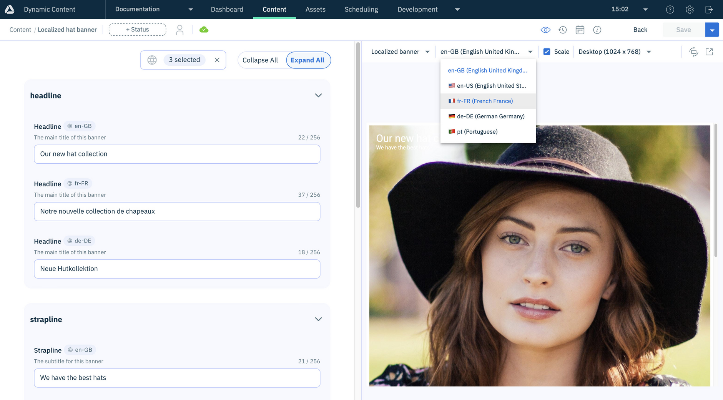Screen dimensions: 723x400
Task: Open the version history clock icon
Action: [x=563, y=30]
